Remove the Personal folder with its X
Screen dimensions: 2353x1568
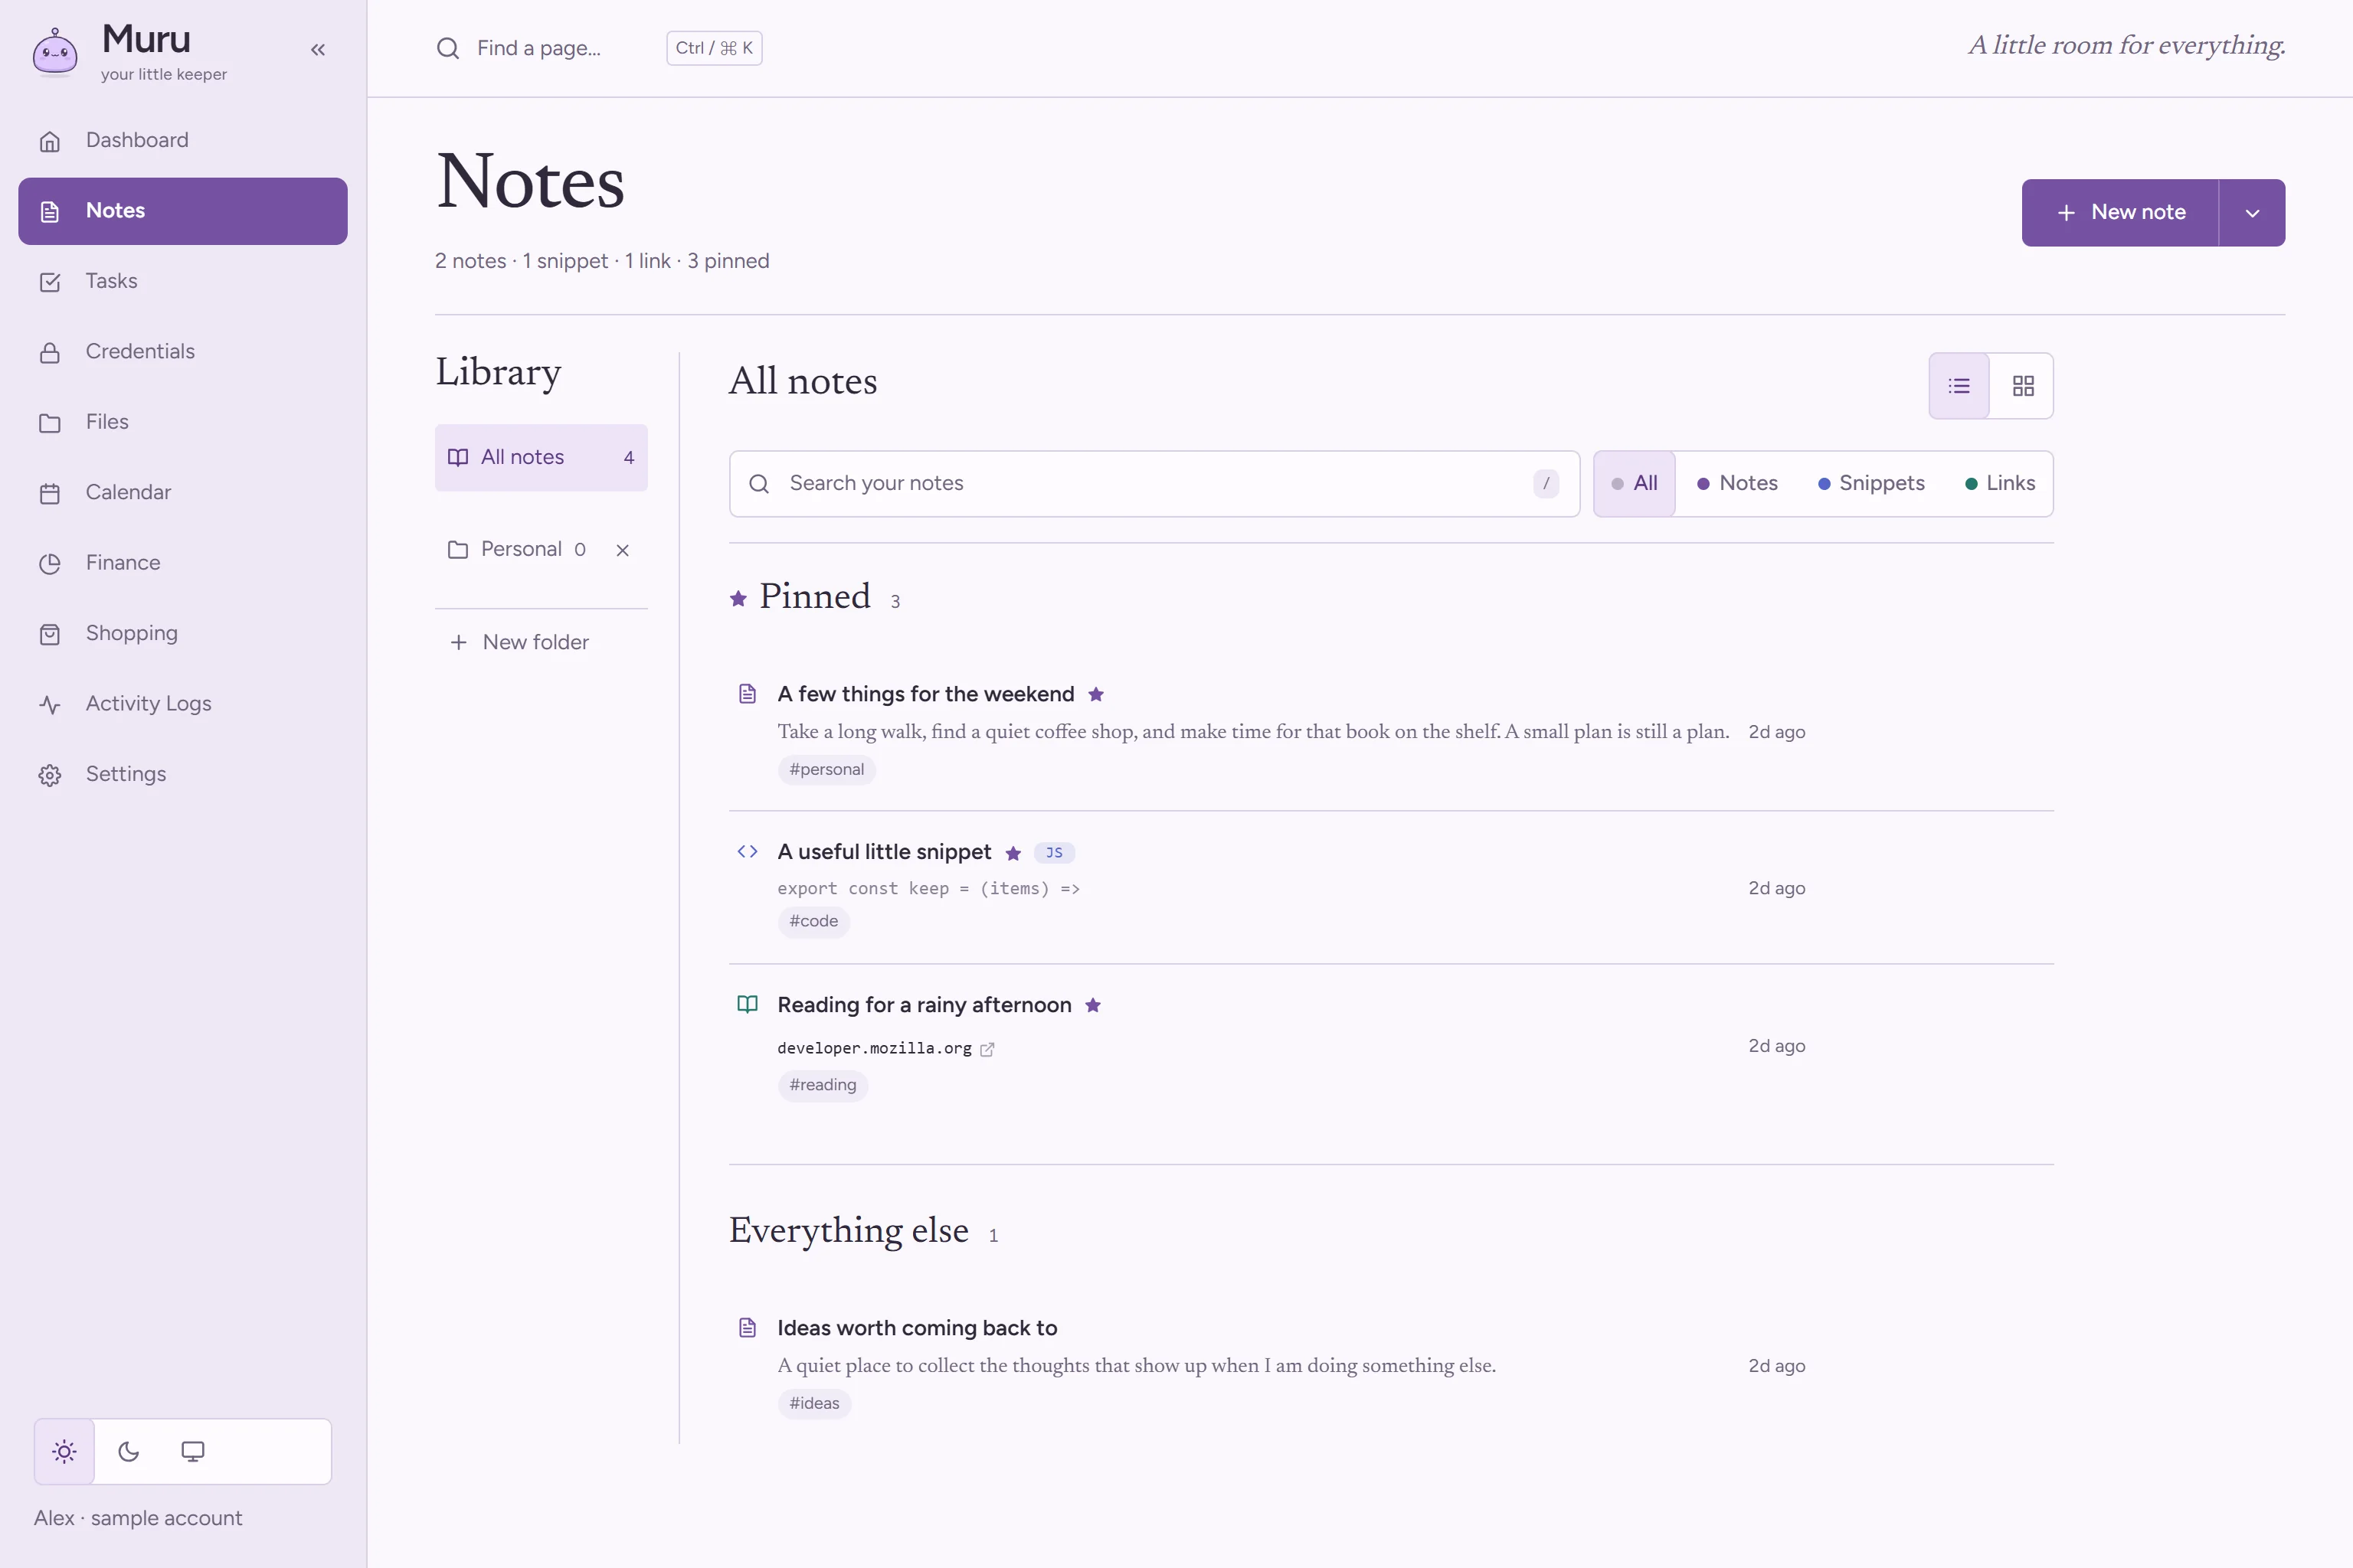622,550
